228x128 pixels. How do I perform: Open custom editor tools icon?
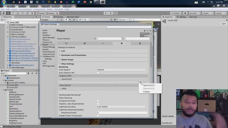point(32,13)
